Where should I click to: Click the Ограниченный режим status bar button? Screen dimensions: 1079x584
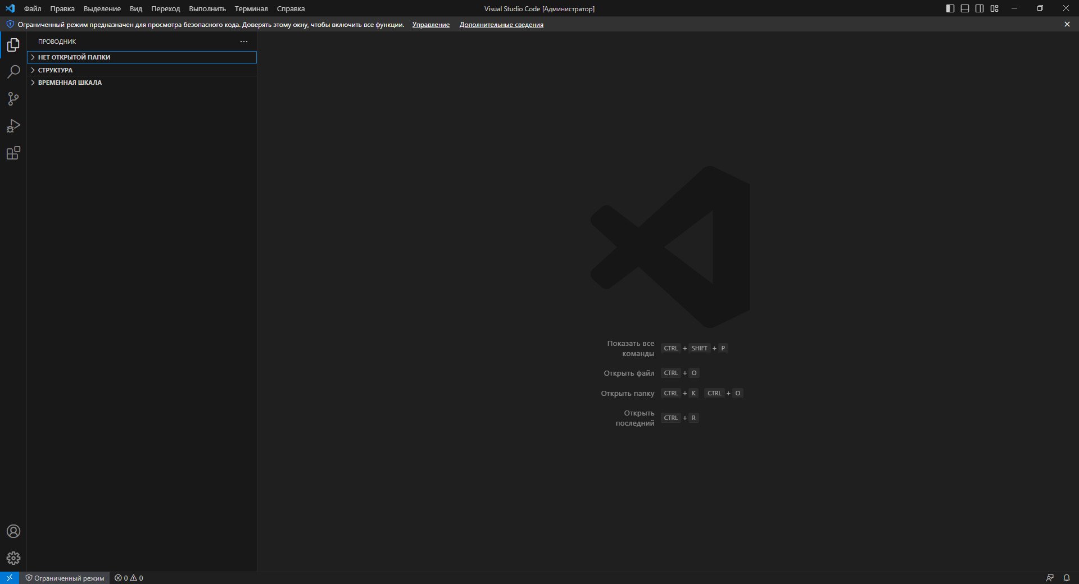tap(65, 578)
